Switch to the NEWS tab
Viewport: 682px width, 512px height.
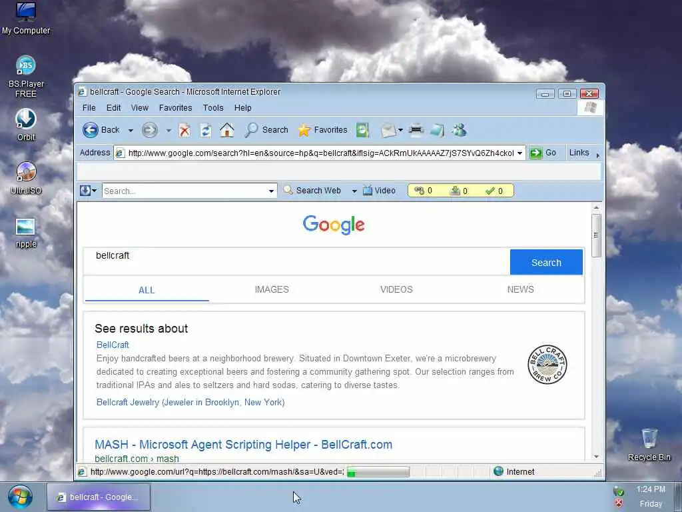pos(520,289)
